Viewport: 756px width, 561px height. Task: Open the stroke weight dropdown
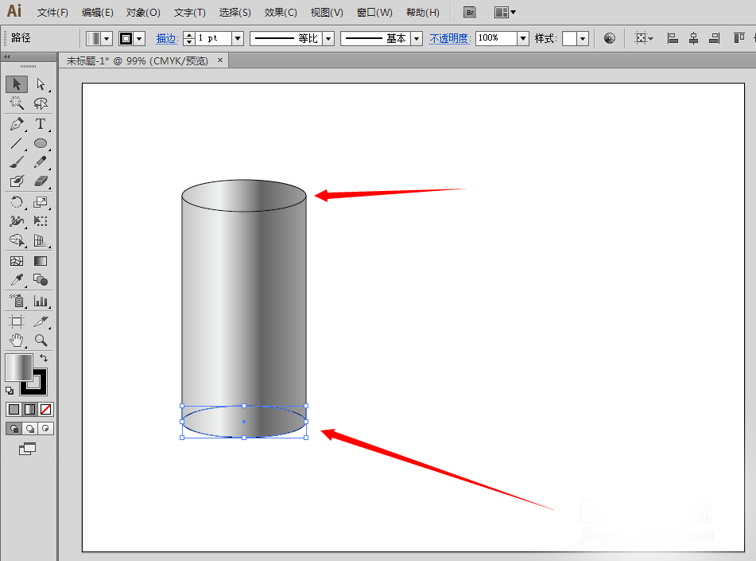coord(238,39)
